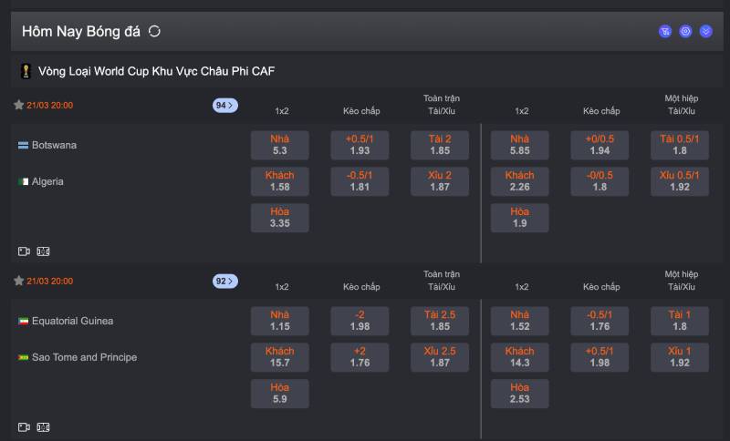
Task: Star the Equatorial Guinea vs Sao Tome match
Action: 18,281
